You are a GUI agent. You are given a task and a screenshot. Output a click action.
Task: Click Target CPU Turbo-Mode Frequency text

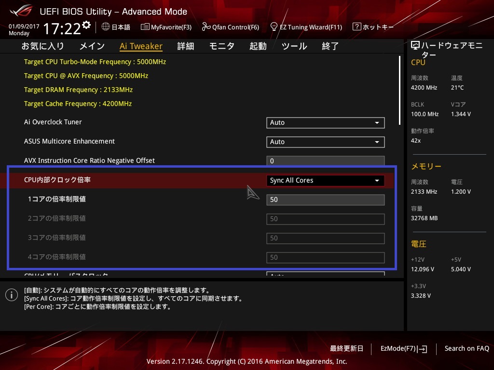point(95,62)
